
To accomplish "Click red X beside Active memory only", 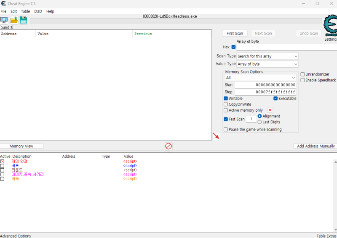I will 270,110.
